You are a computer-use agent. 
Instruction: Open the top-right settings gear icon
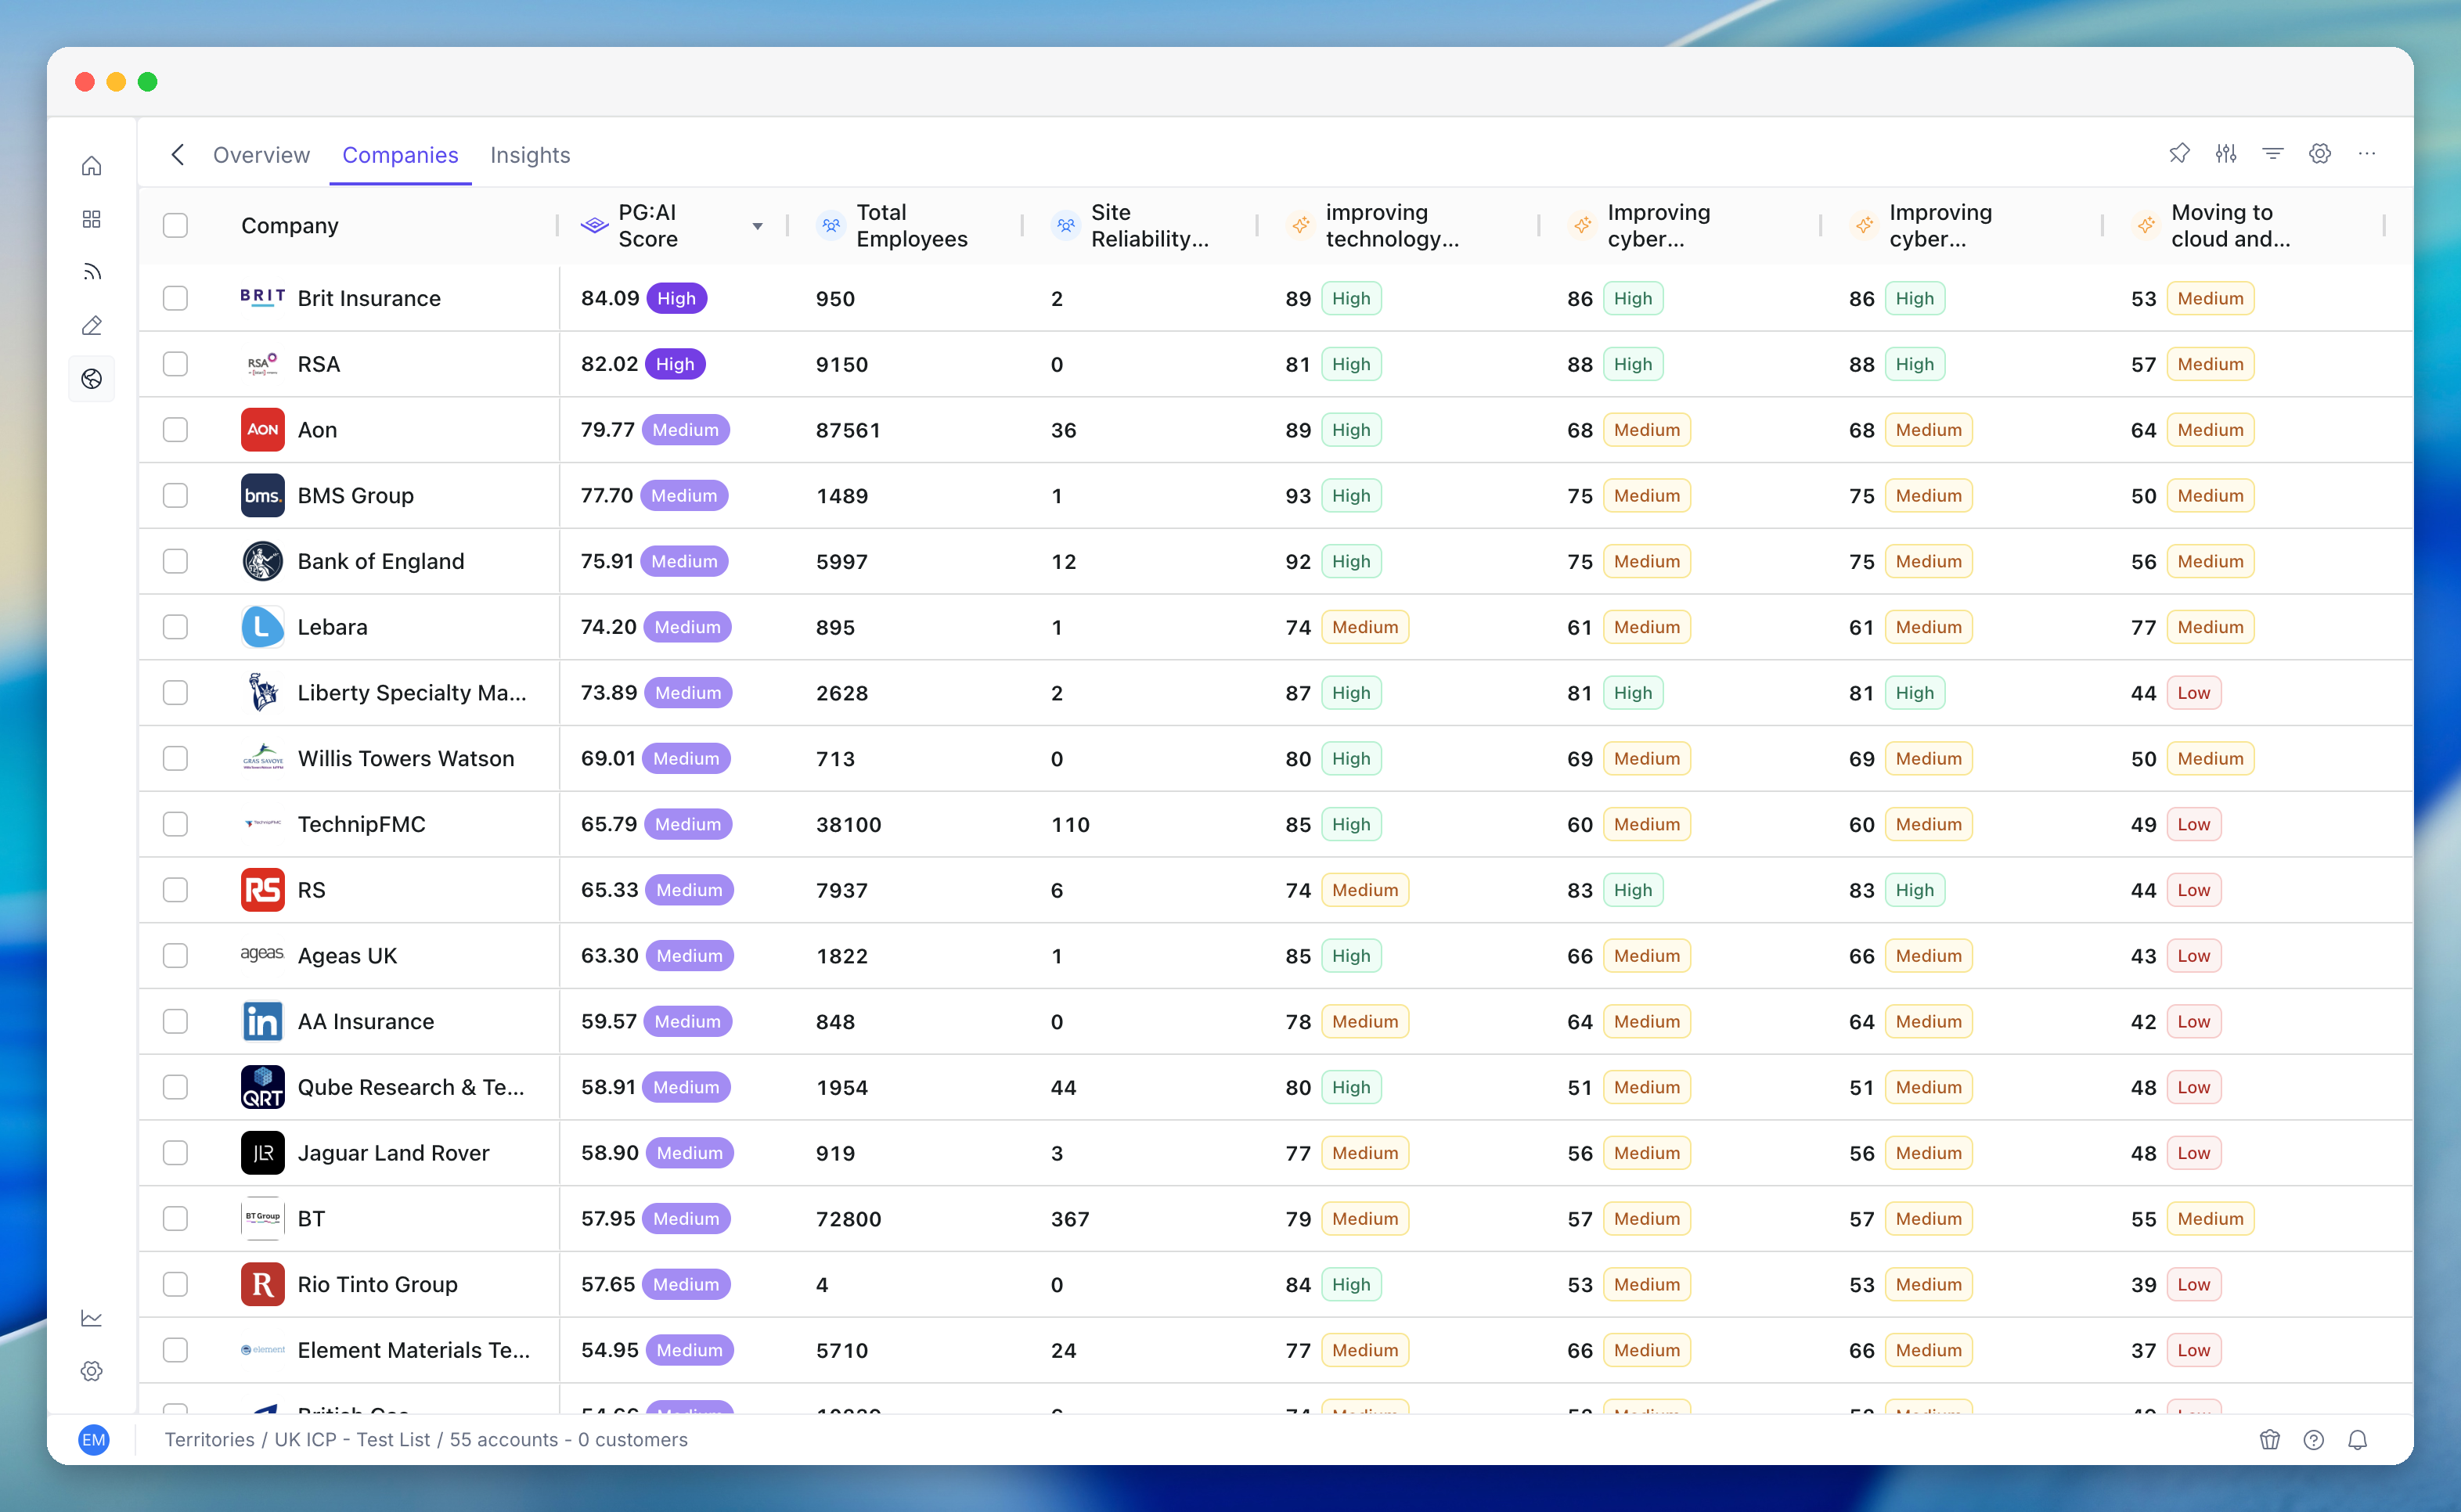pyautogui.click(x=2320, y=153)
